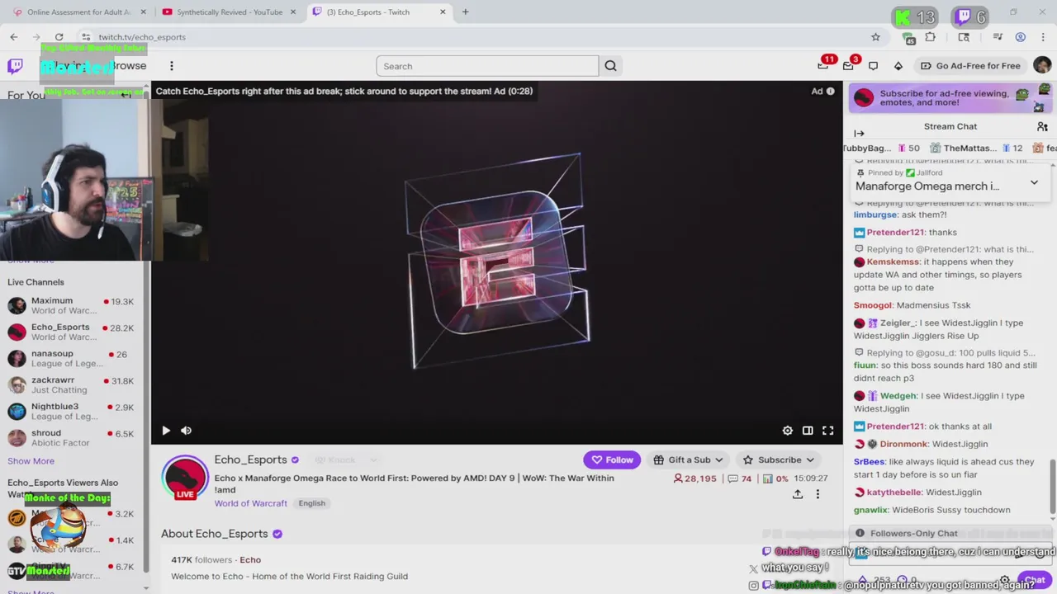The image size is (1057, 594).
Task: Open user profile avatar menu
Action: 1042,66
